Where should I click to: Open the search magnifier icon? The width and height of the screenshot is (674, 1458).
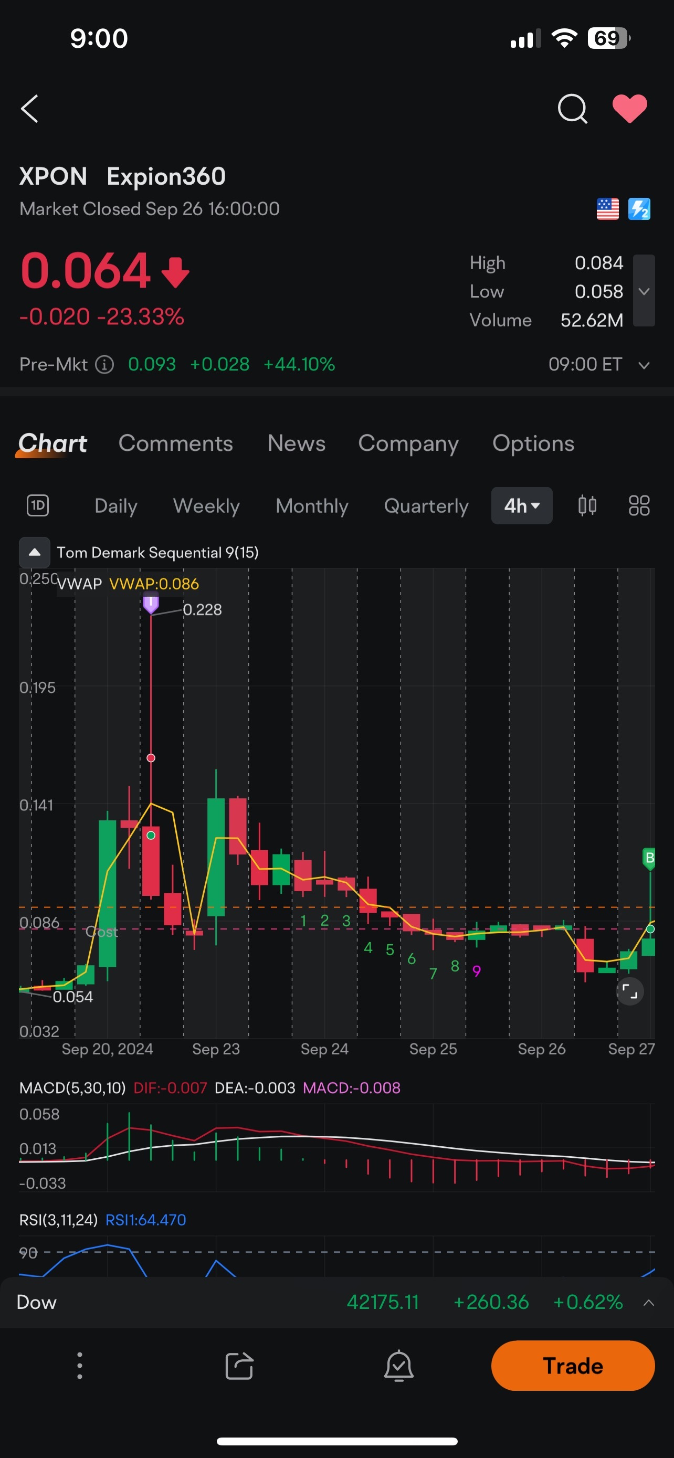[572, 108]
